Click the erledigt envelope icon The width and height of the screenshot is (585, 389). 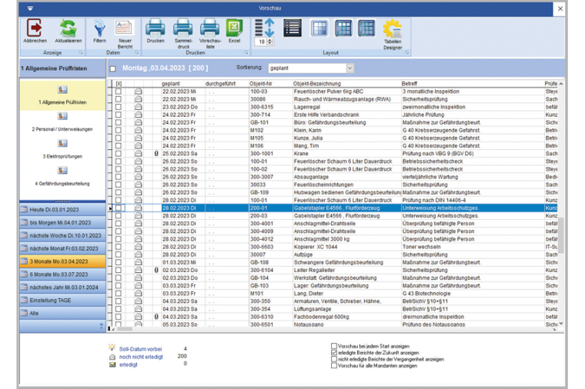112,364
